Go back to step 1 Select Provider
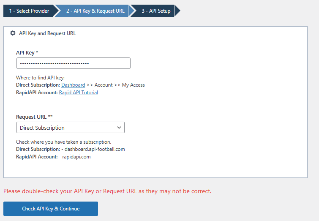319x221 pixels. [29, 11]
